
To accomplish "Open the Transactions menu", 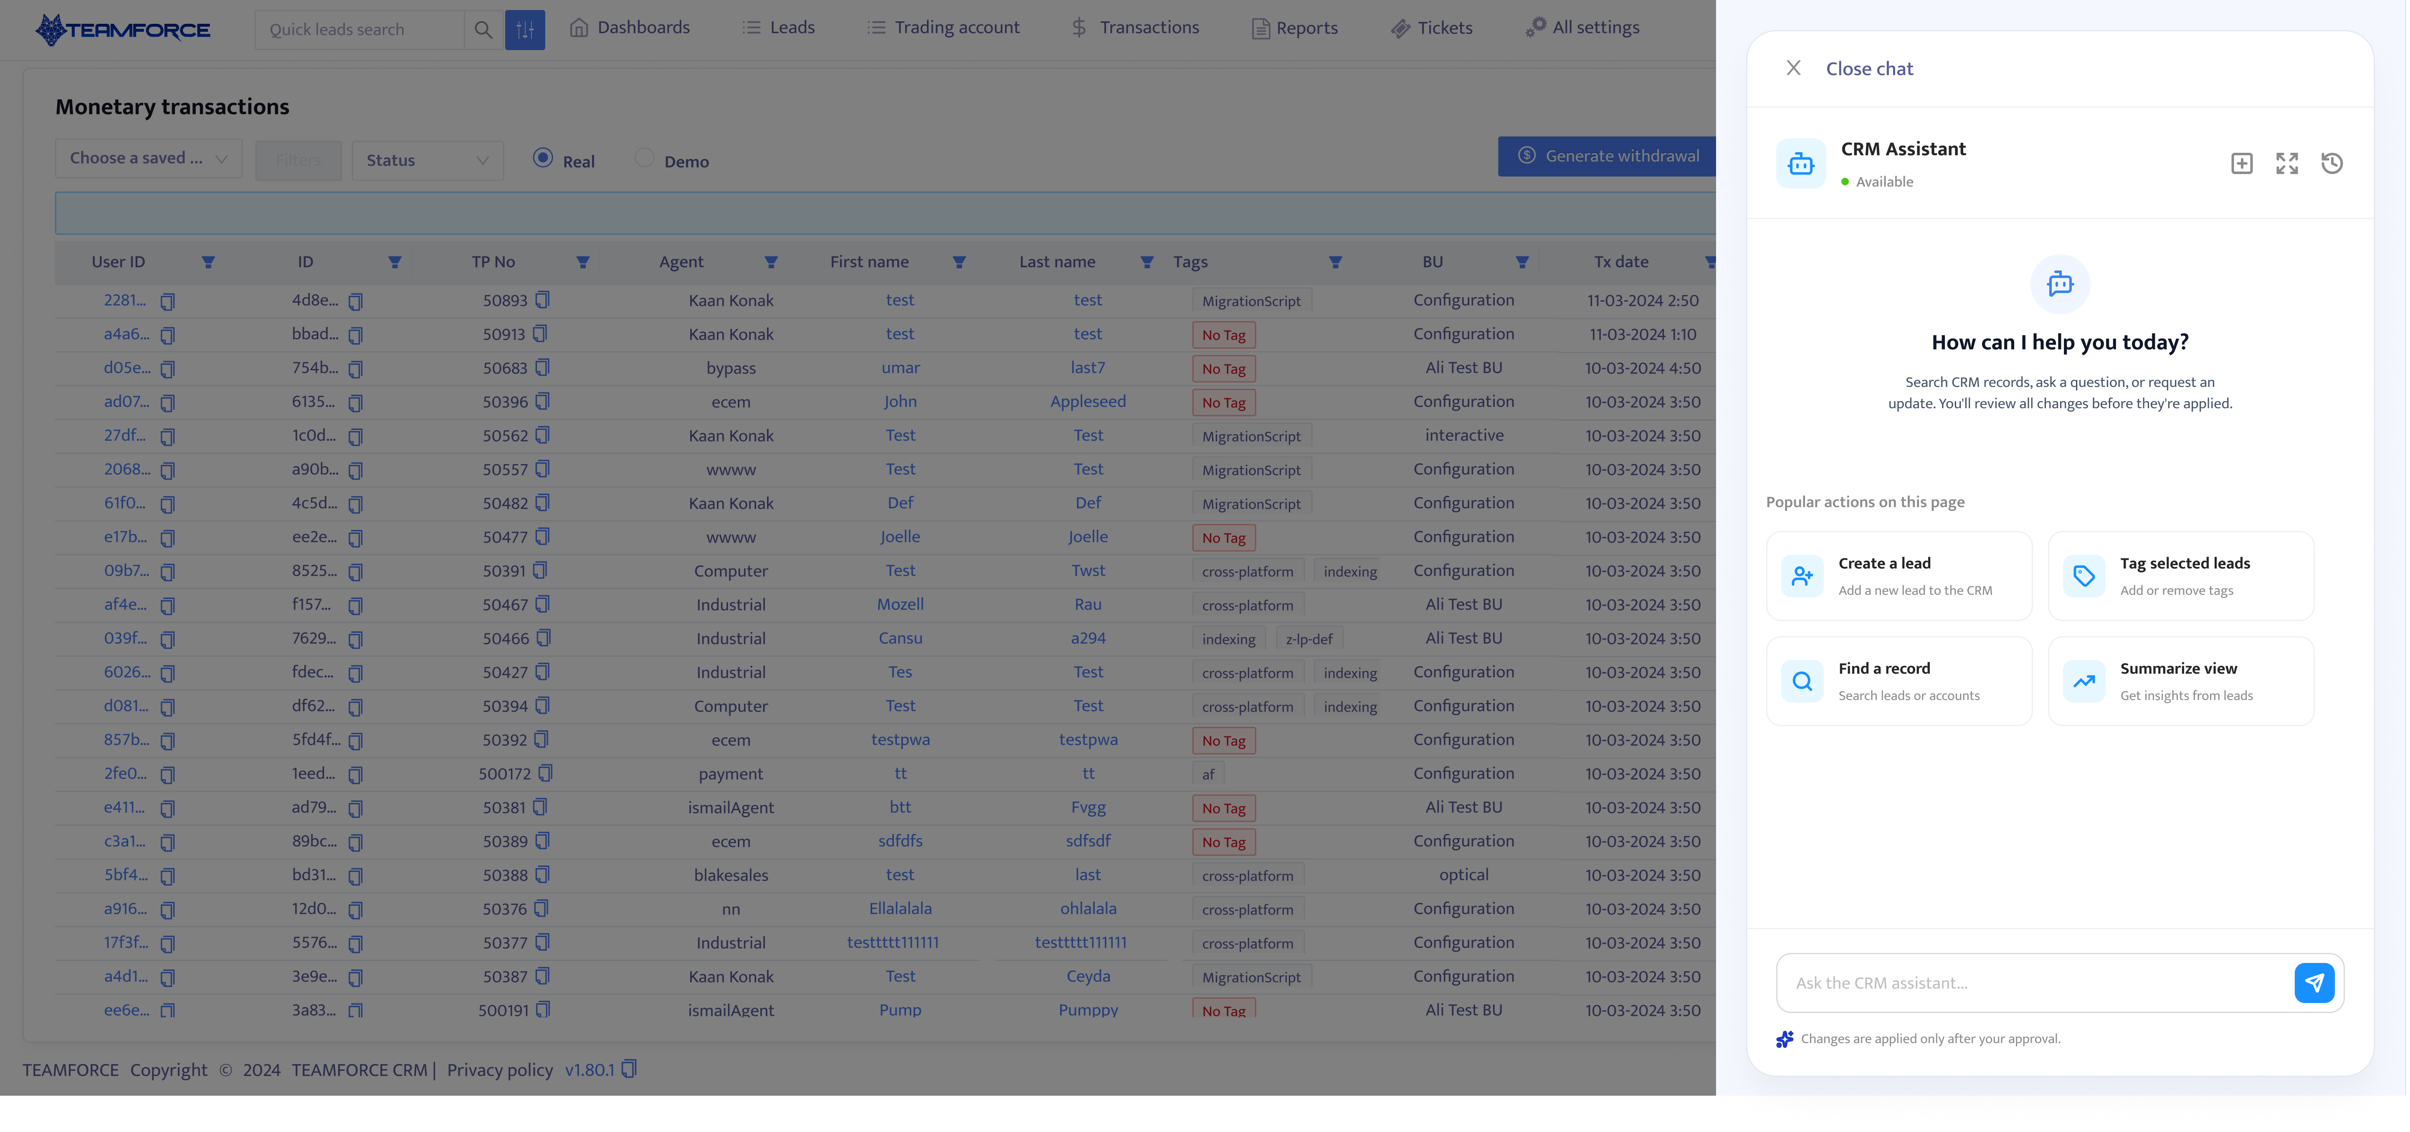I will click(x=1135, y=28).
